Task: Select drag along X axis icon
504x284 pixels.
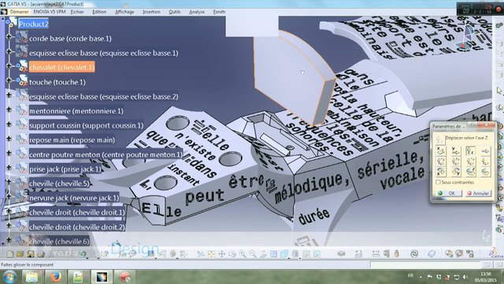Action: [441, 151]
